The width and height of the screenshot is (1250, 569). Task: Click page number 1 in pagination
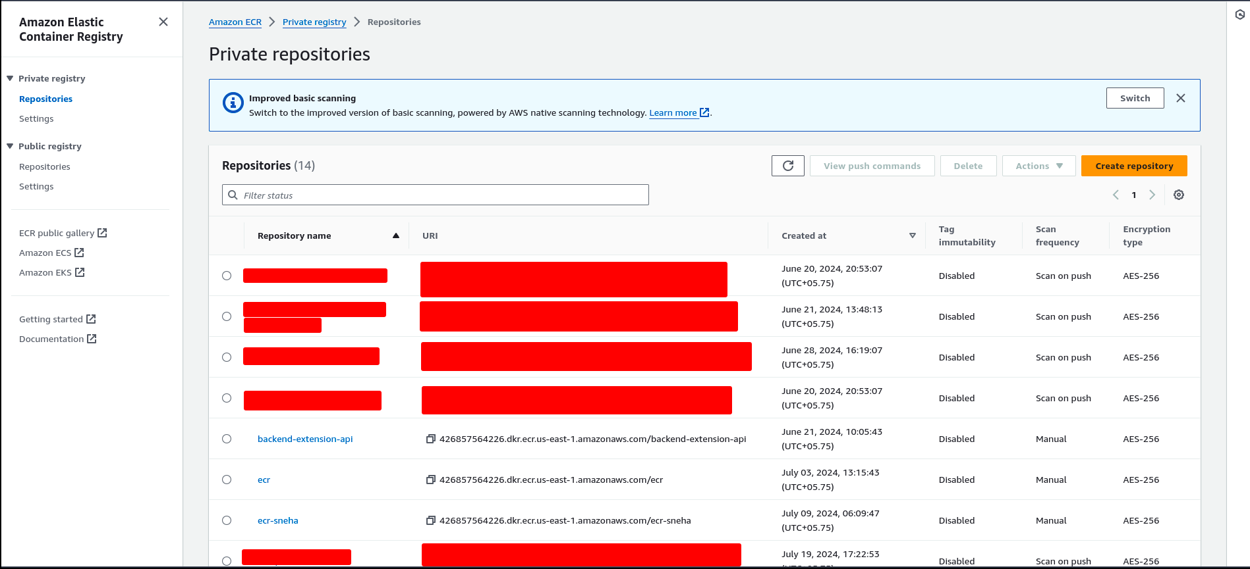1134,195
